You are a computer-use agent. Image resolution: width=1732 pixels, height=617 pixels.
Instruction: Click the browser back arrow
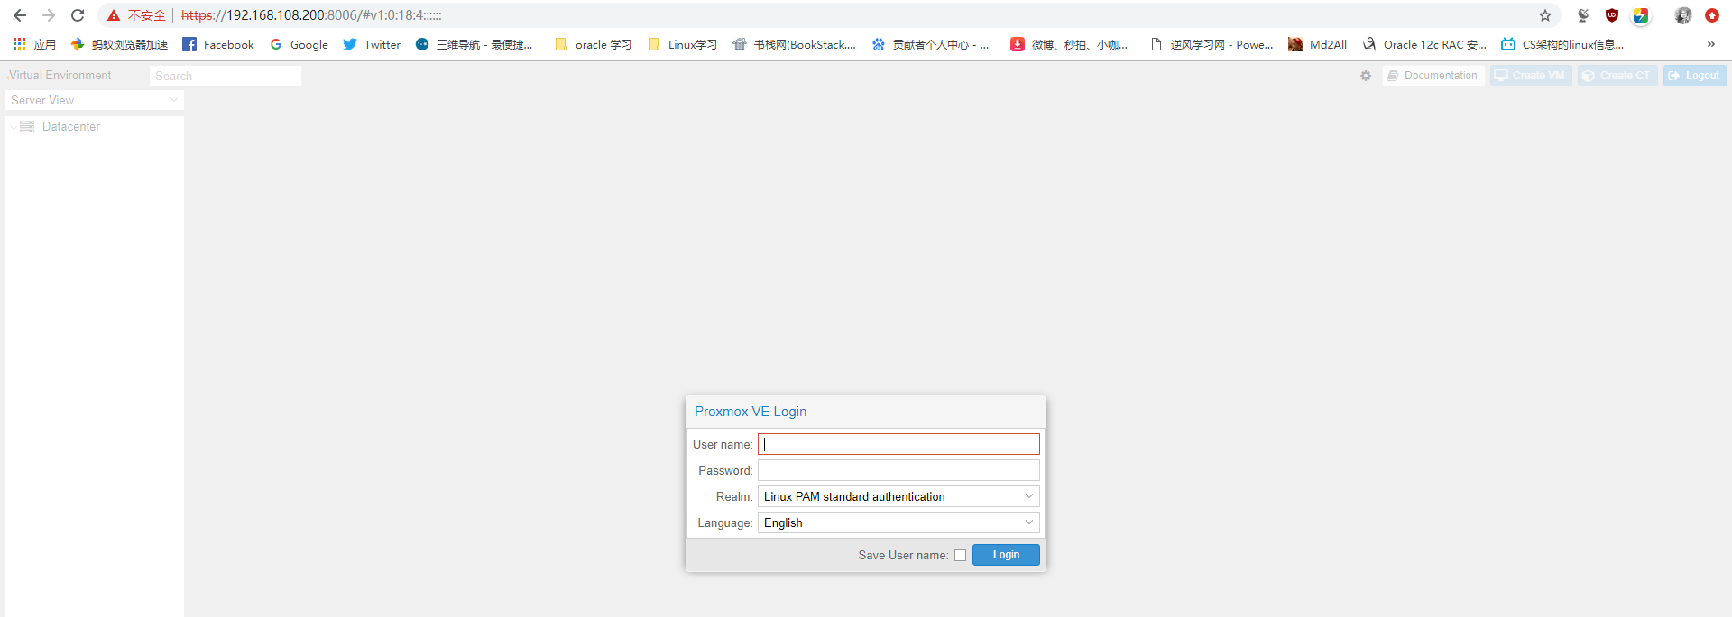(x=20, y=15)
